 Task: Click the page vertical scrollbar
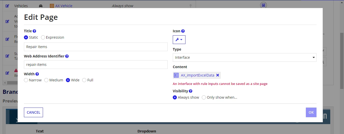(342, 61)
